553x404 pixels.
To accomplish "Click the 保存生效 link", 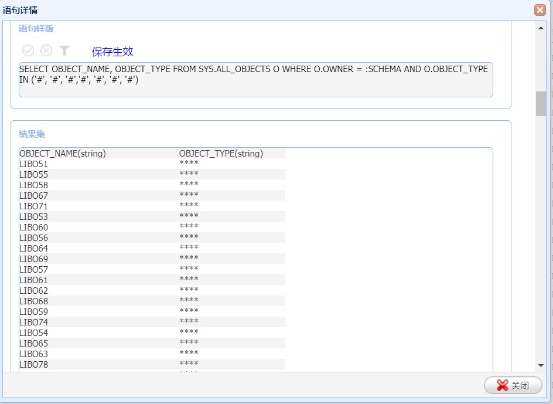I will point(112,52).
